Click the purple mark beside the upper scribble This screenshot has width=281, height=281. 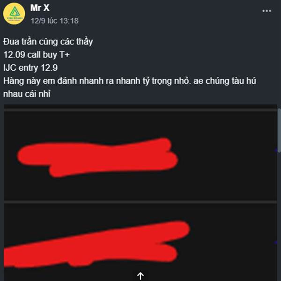tap(276, 150)
